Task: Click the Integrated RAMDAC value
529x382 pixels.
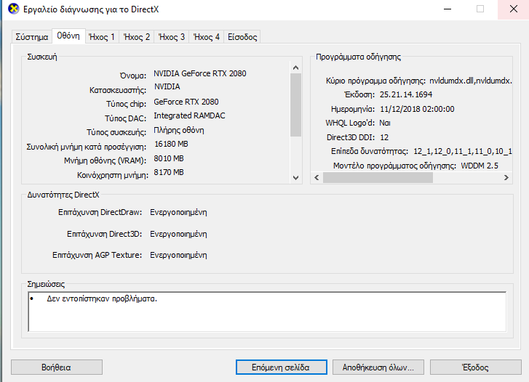Action: [x=190, y=115]
